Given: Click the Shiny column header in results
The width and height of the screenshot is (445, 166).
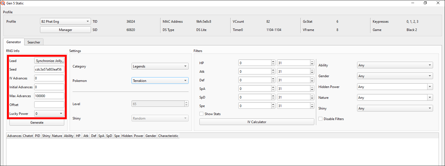Looking at the screenshot, I should click(x=46, y=136).
